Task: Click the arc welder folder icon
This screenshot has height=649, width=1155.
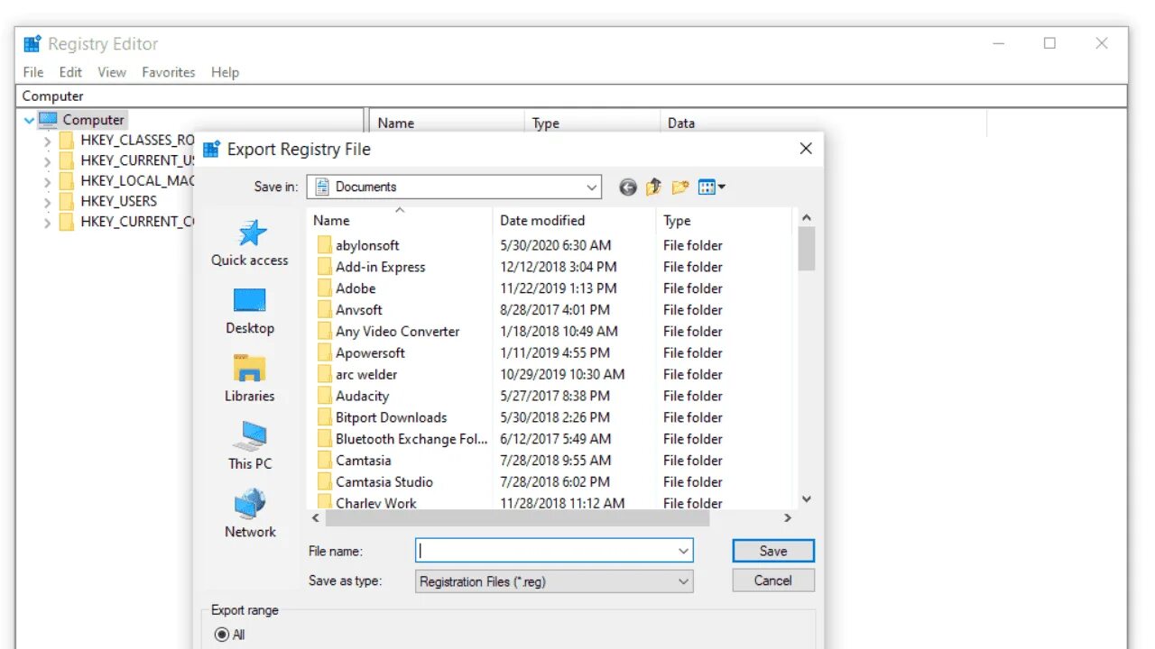Action: 325,375
